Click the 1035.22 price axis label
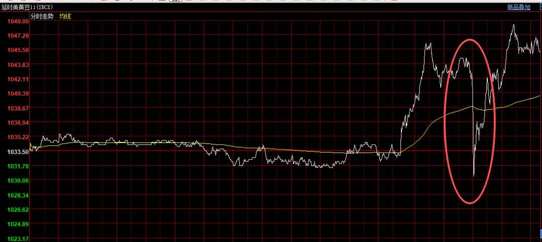The image size is (542, 242). pos(18,137)
